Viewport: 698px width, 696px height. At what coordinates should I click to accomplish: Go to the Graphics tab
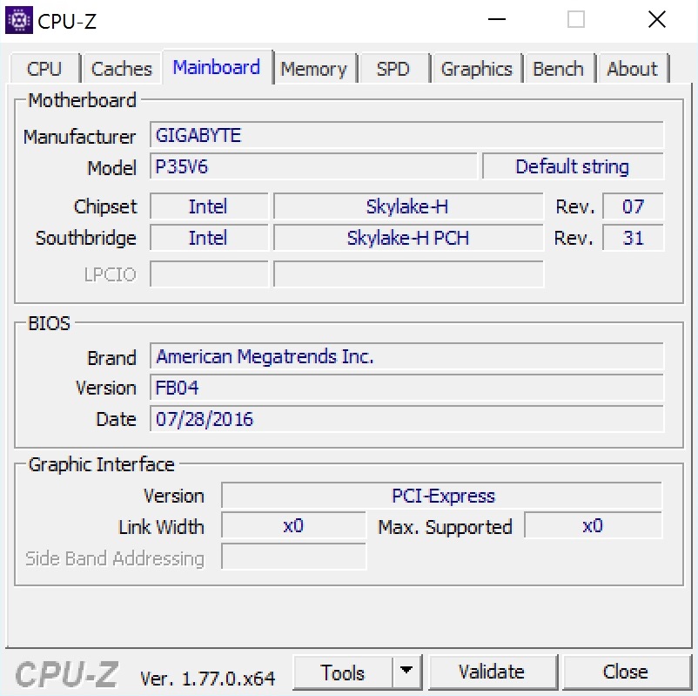click(x=476, y=69)
